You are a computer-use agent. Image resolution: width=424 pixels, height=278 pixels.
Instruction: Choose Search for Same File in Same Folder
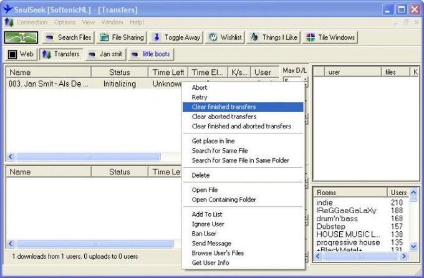click(x=243, y=160)
